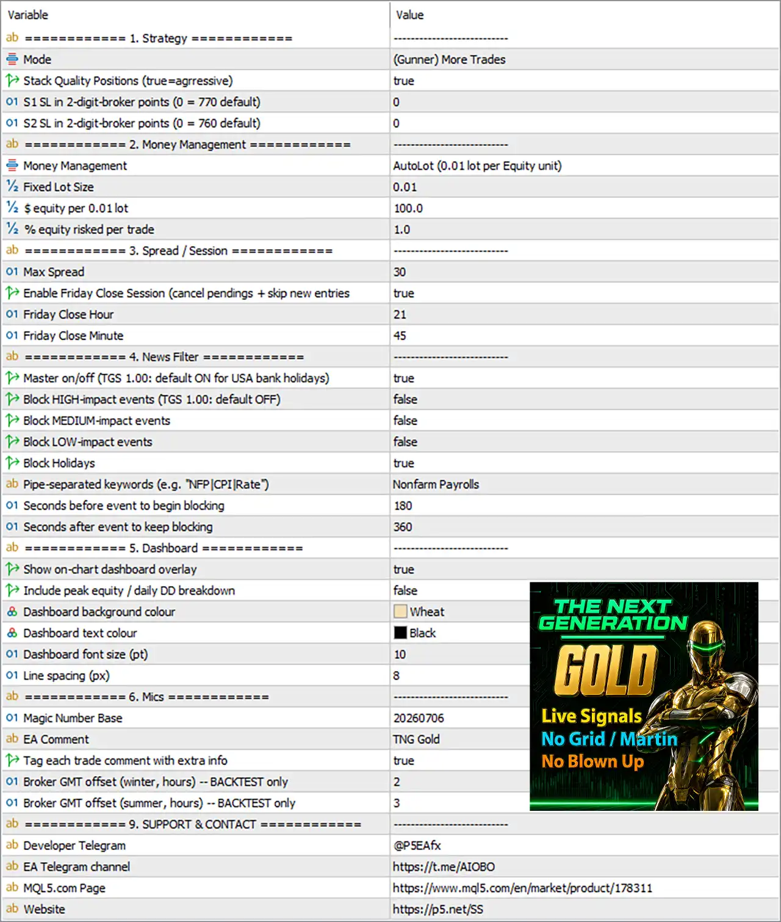Screen dimensions: 781x922
Task: Click the boolean icon beside Master on/off
Action: point(12,378)
